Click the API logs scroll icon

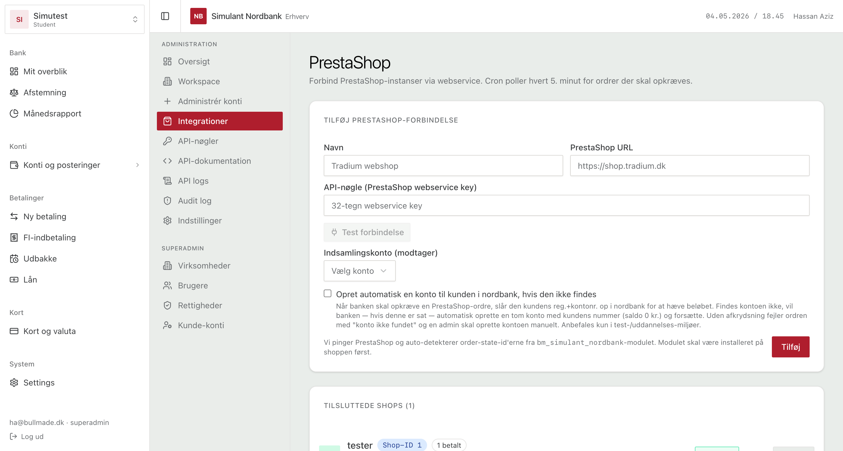(167, 181)
